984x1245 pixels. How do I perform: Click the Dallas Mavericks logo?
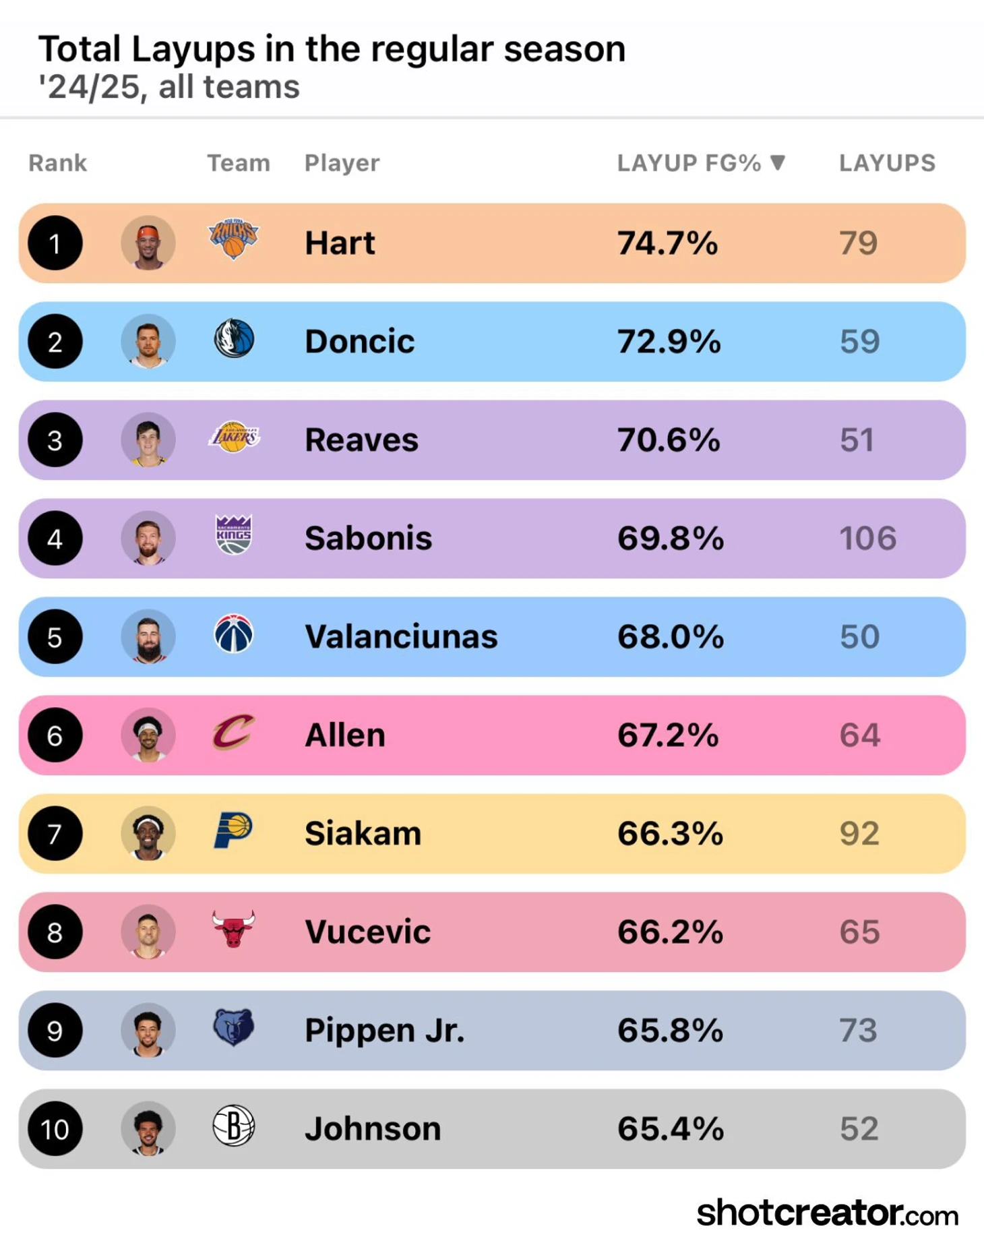[234, 338]
